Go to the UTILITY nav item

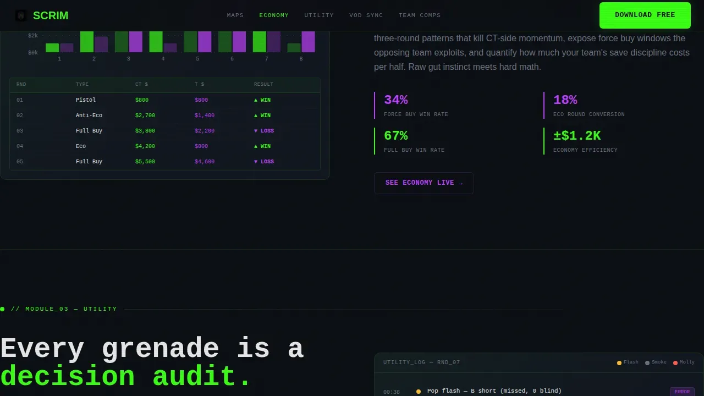point(319,15)
